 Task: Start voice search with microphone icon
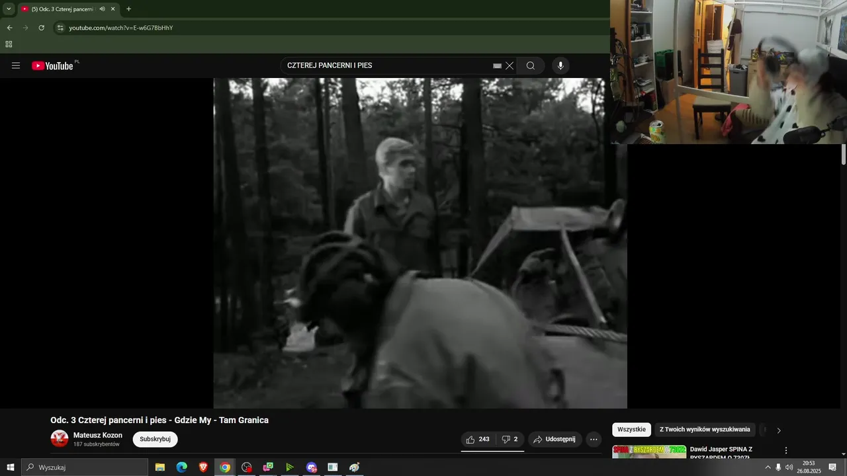coord(560,65)
